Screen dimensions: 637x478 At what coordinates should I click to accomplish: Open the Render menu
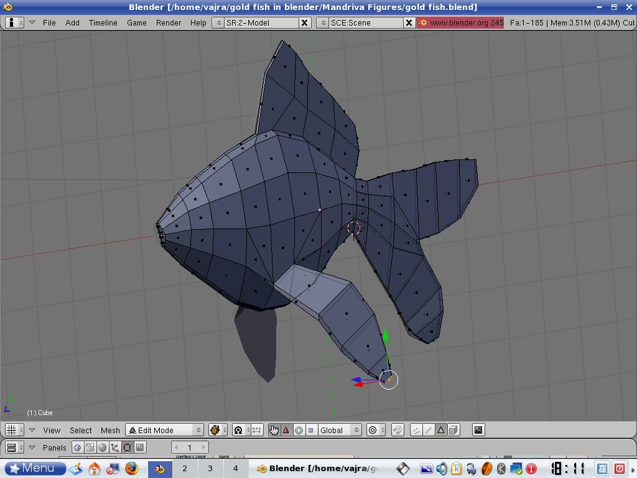[x=169, y=22]
